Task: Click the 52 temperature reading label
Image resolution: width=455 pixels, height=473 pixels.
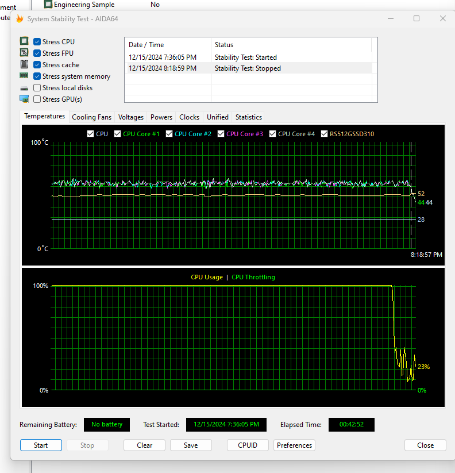Action: click(x=421, y=194)
